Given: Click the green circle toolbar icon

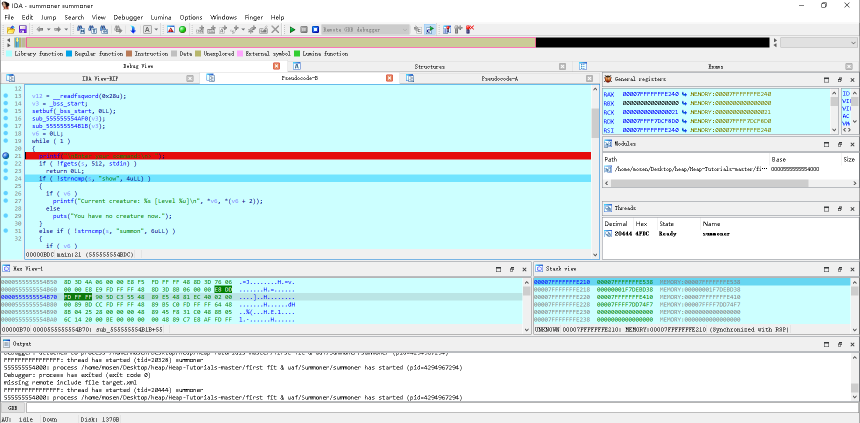Looking at the screenshot, I should 182,29.
